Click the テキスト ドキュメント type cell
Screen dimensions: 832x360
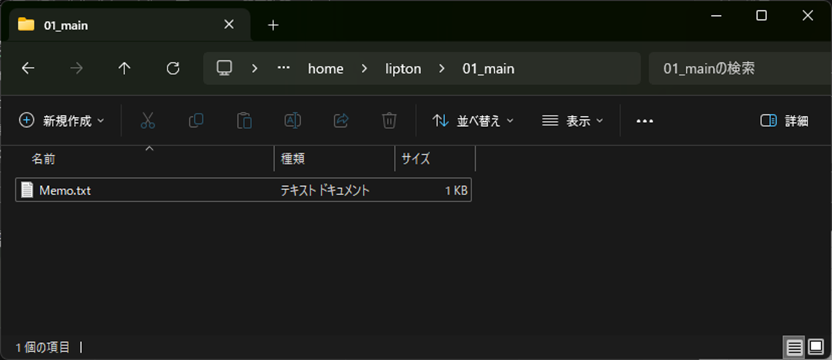325,190
